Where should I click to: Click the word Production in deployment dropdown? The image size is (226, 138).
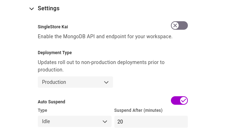[54, 82]
